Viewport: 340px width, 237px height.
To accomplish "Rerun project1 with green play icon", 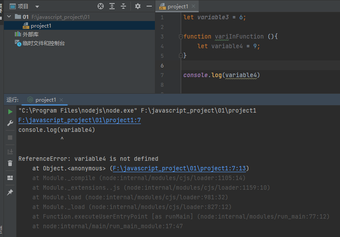I will tap(10, 112).
